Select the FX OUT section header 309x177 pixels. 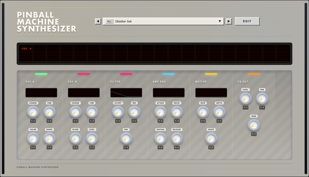pyautogui.click(x=243, y=82)
